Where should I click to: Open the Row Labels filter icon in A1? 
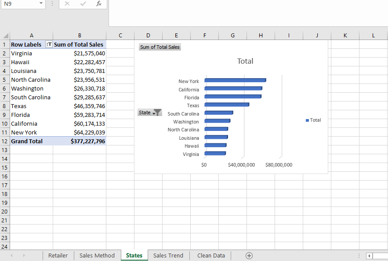[49, 44]
